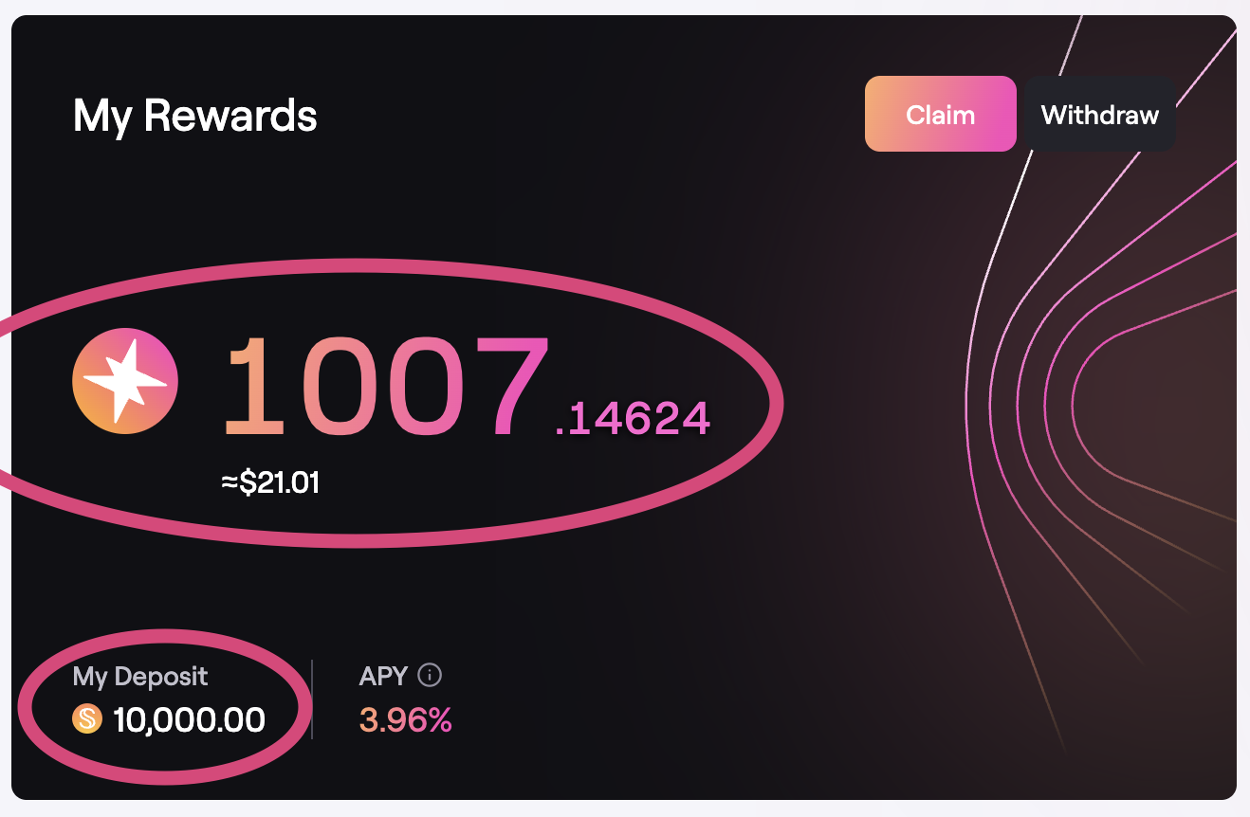The height and width of the screenshot is (817, 1250).
Task: Click the My Deposit label
Action: pos(140,677)
